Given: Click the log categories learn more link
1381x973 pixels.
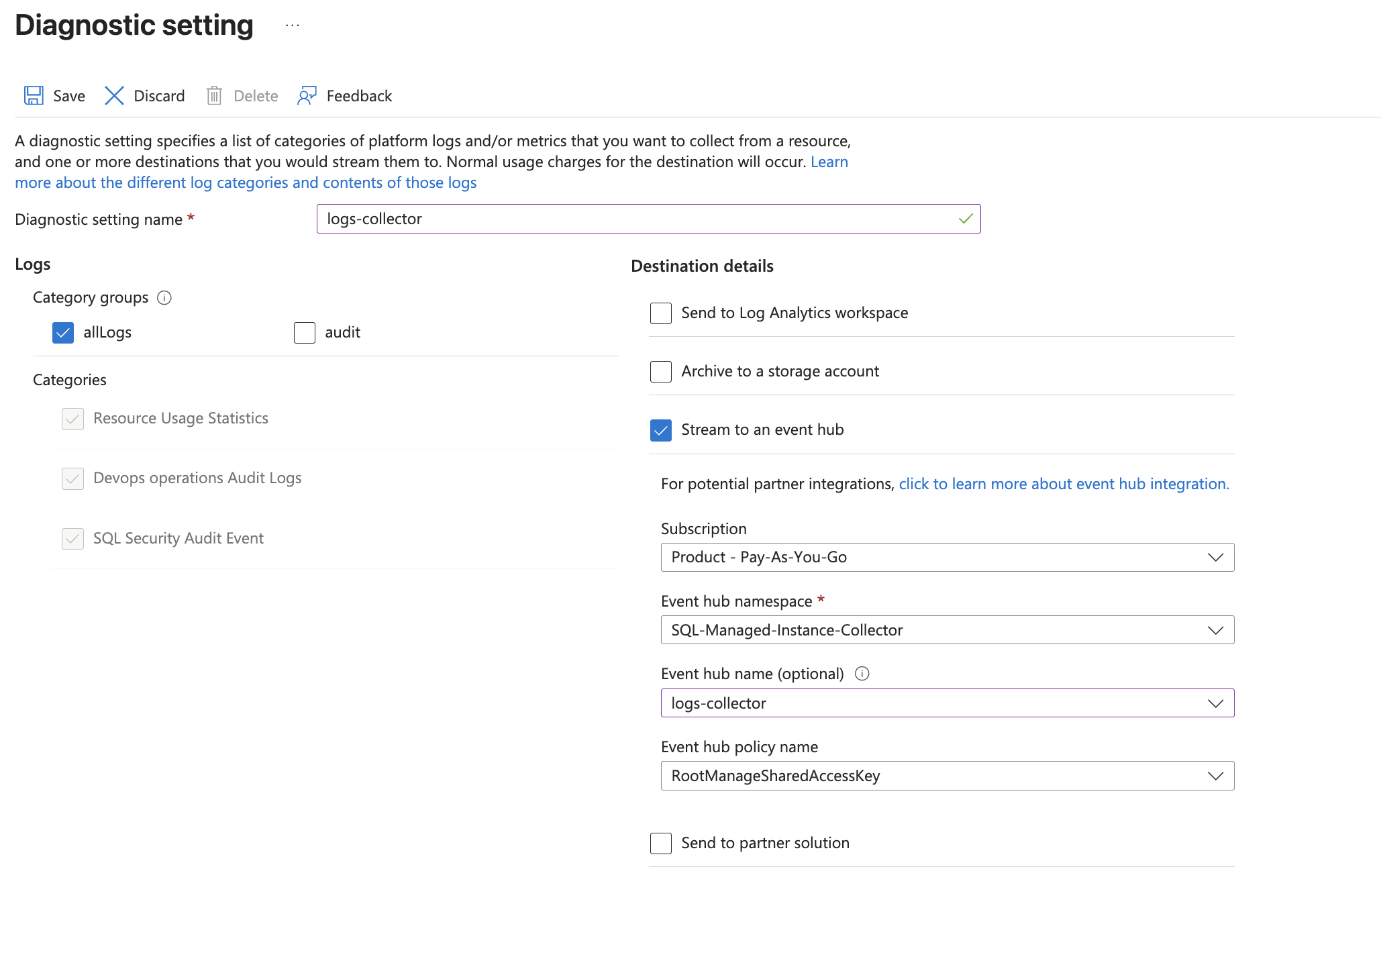Looking at the screenshot, I should (246, 183).
